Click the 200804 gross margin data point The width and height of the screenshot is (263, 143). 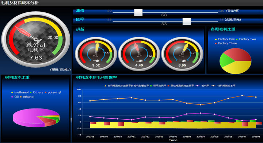[201, 113]
